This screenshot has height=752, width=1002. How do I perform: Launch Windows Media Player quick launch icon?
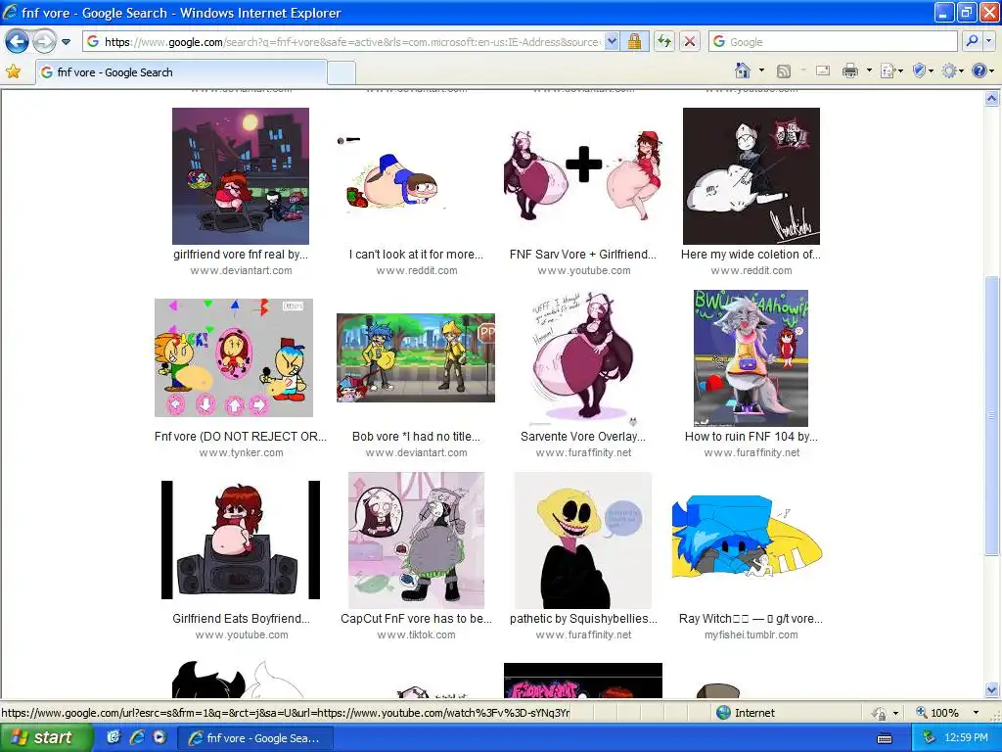click(x=159, y=737)
